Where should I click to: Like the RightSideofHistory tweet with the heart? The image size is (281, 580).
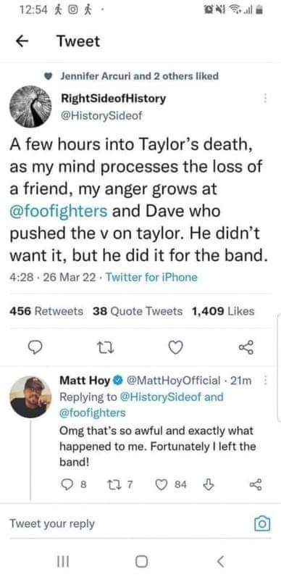coord(175,347)
